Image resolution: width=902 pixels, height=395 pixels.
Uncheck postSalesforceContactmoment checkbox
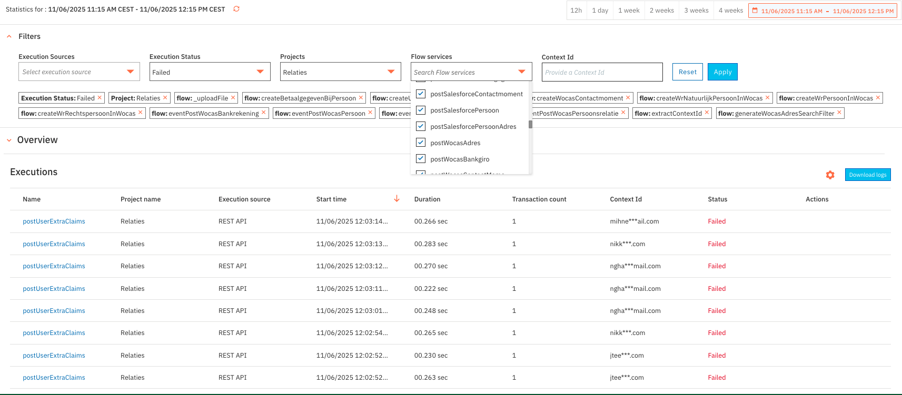coord(421,94)
